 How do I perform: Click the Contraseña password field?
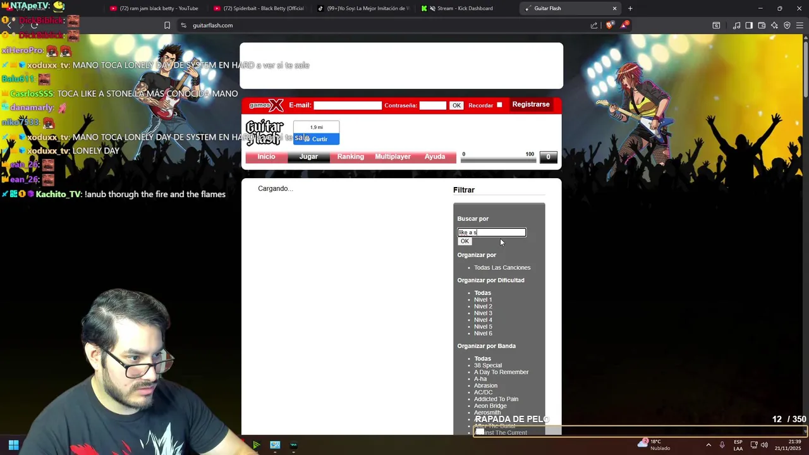point(433,106)
